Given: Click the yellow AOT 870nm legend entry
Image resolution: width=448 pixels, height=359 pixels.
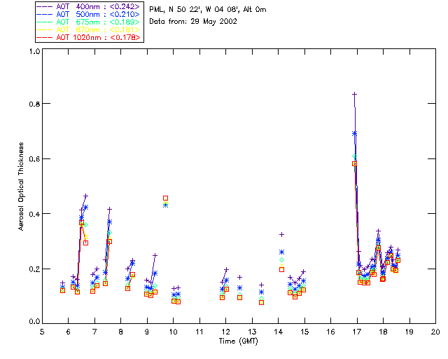Looking at the screenshot, I should [88, 29].
